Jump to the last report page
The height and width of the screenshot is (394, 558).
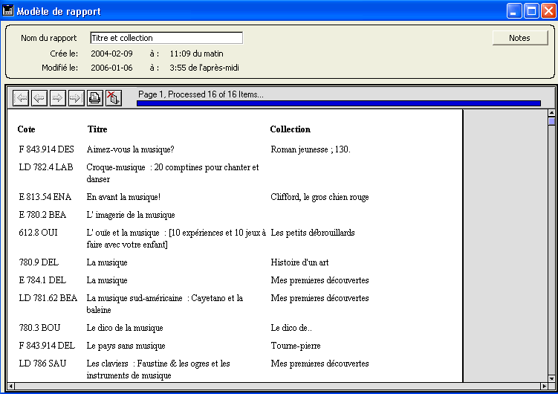[x=76, y=98]
